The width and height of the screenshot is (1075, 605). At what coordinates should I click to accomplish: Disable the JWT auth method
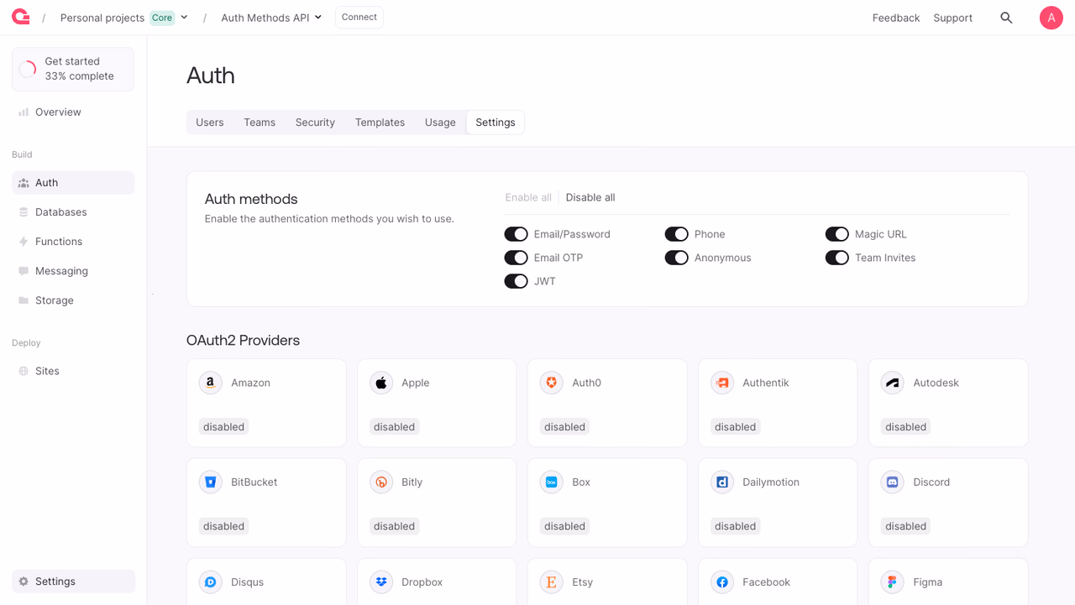point(516,281)
